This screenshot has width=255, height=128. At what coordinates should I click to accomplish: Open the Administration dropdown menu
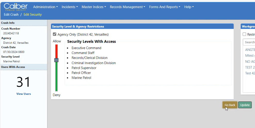pos(45,7)
